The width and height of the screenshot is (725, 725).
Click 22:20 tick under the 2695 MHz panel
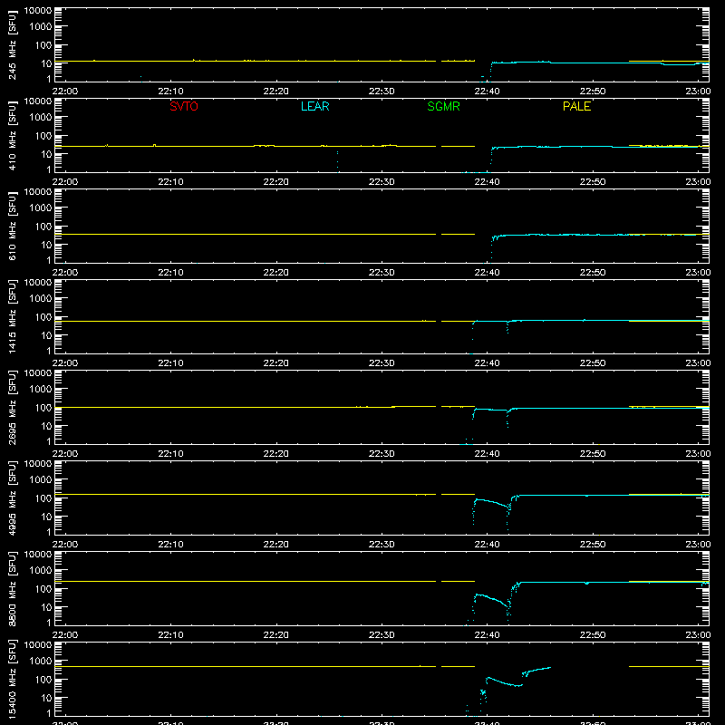click(x=276, y=454)
